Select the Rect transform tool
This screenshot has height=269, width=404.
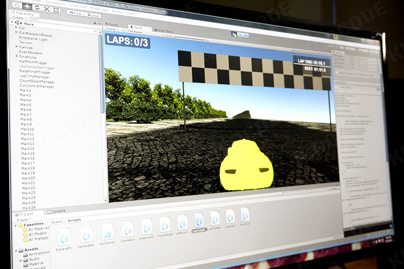pyautogui.click(x=56, y=10)
